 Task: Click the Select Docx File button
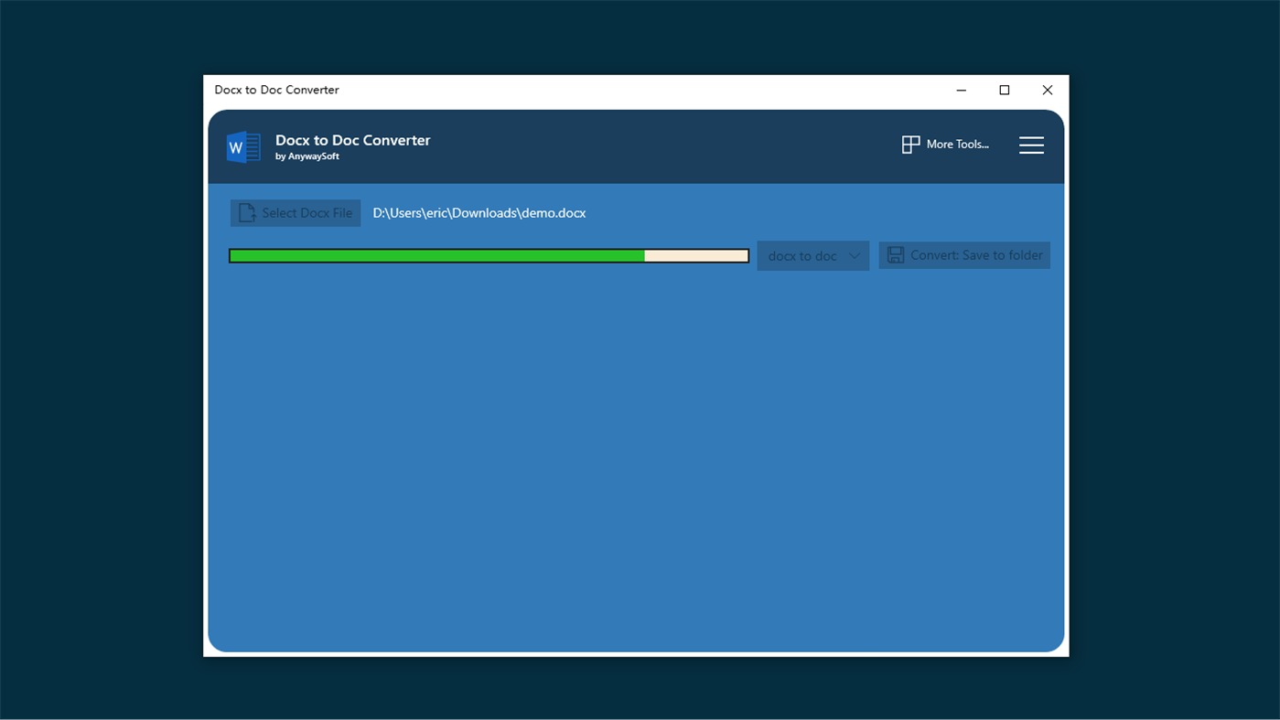295,212
